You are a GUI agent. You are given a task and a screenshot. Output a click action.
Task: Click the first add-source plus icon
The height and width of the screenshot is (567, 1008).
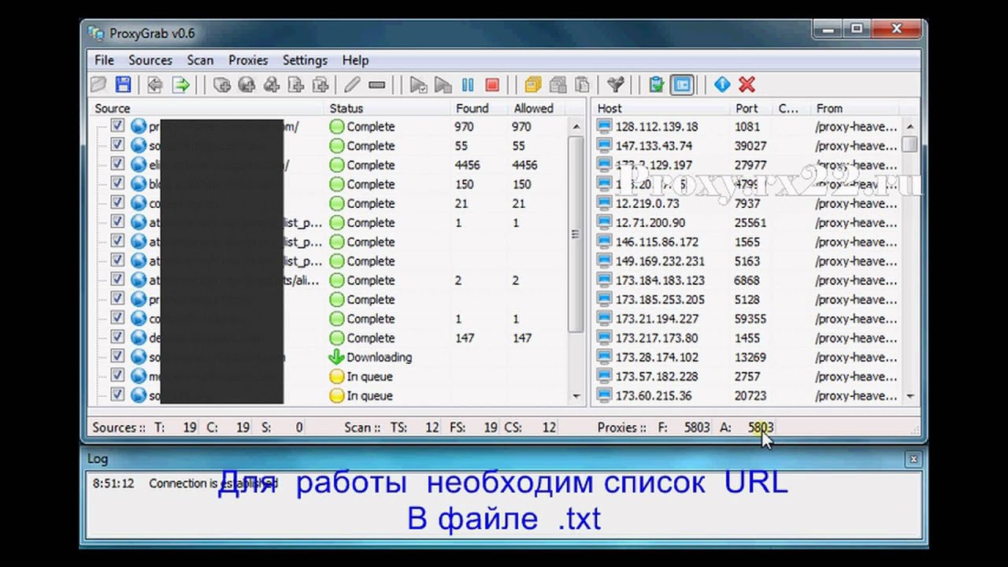coord(222,84)
